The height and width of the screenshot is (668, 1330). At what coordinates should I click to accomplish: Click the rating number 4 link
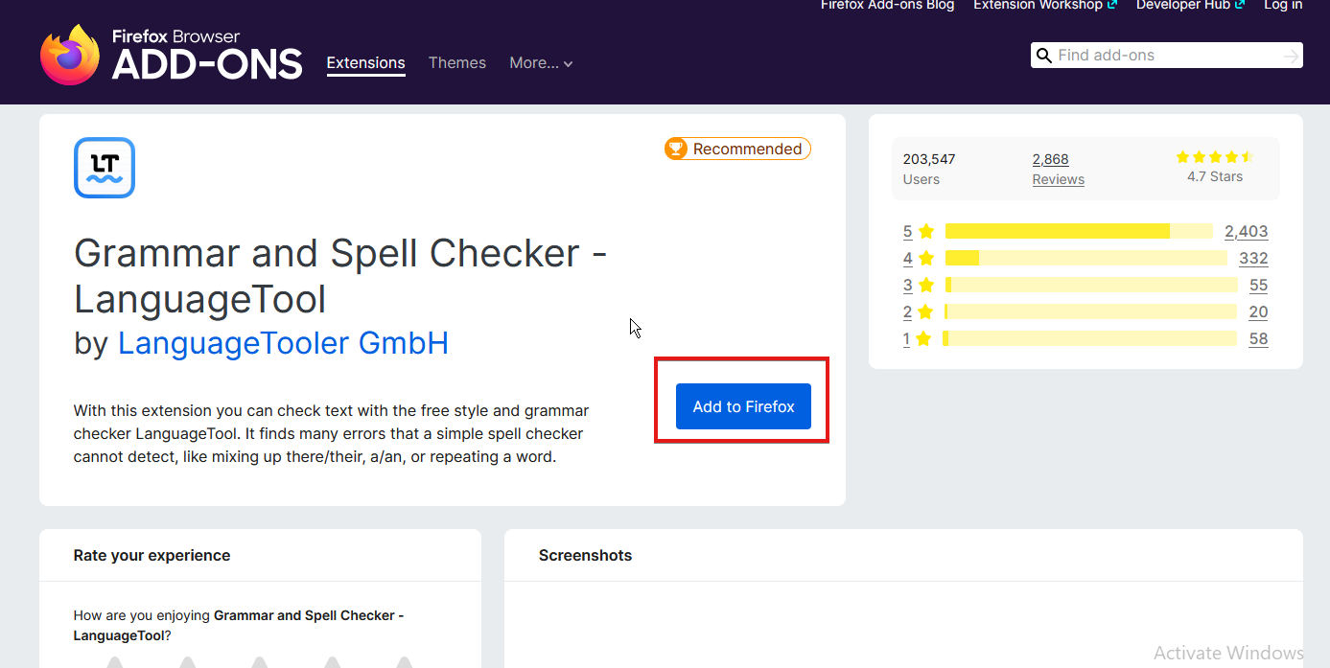[x=907, y=258]
